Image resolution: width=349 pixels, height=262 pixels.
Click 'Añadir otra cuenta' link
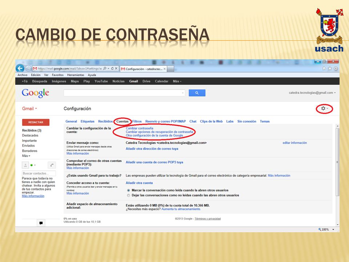139,183
